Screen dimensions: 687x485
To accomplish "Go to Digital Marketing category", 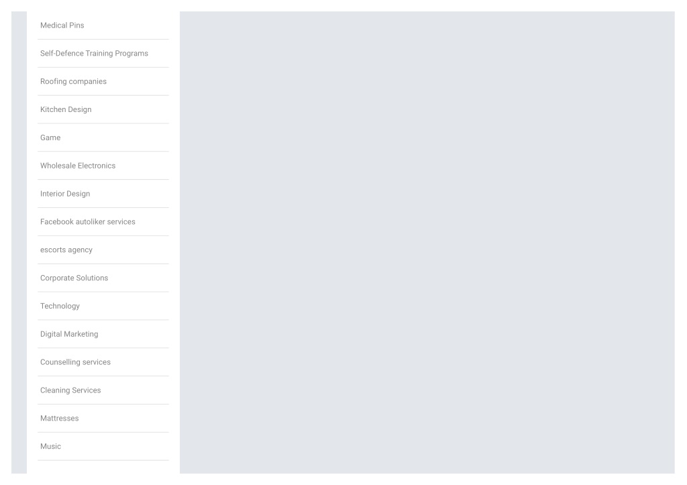I will [x=69, y=334].
